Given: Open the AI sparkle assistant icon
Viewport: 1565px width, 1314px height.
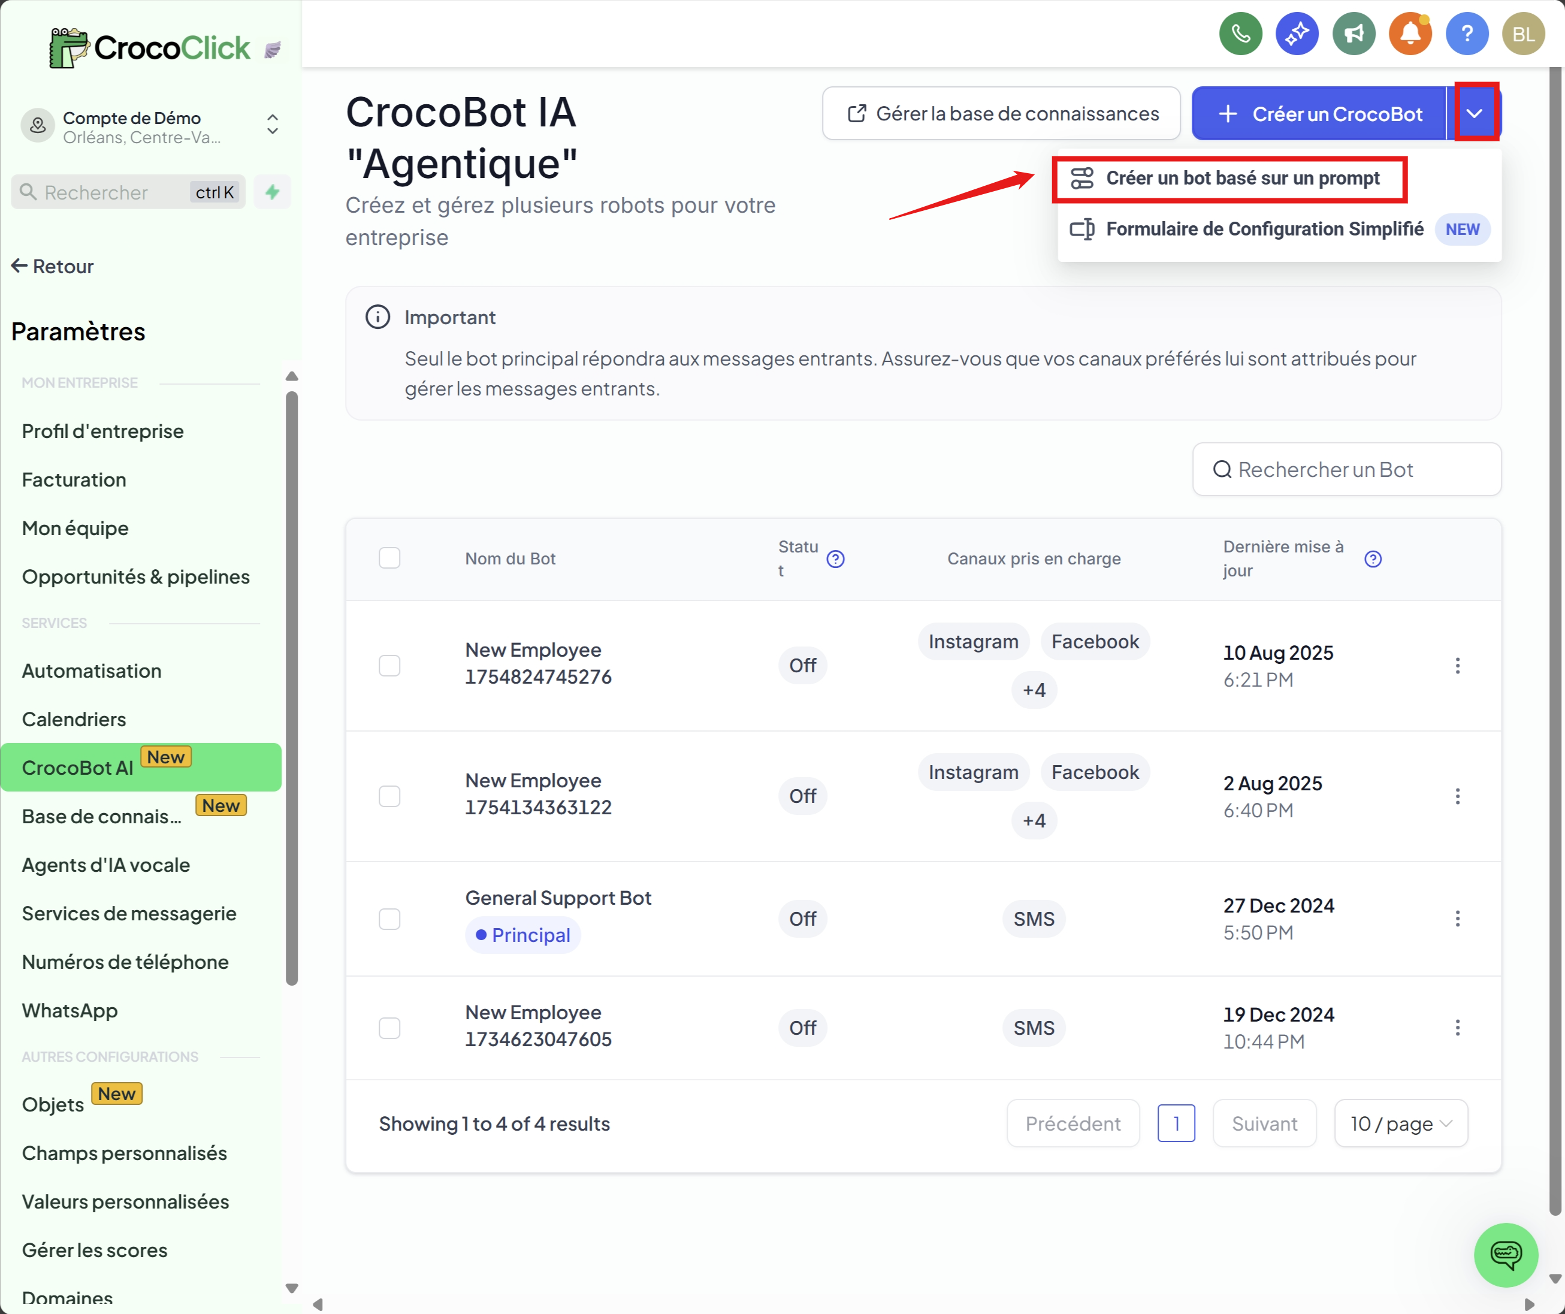Looking at the screenshot, I should (x=1297, y=34).
